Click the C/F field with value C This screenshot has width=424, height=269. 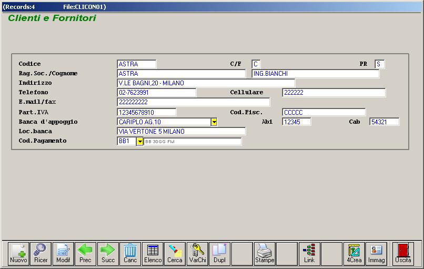point(256,64)
